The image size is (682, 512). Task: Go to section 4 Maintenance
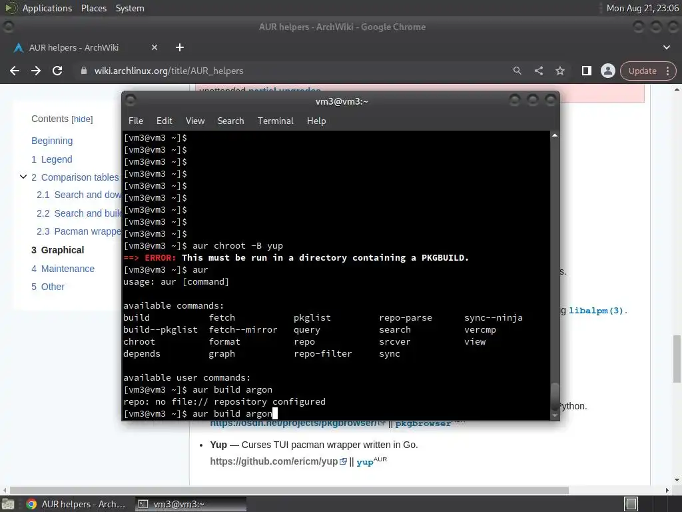tap(63, 269)
